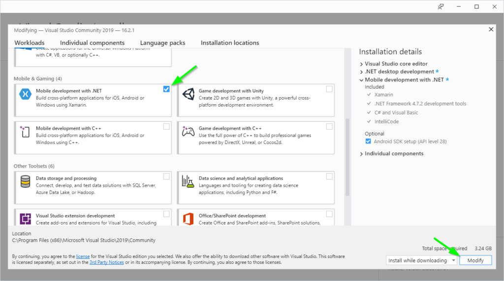Click the IntelliCode included item

(x=386, y=121)
